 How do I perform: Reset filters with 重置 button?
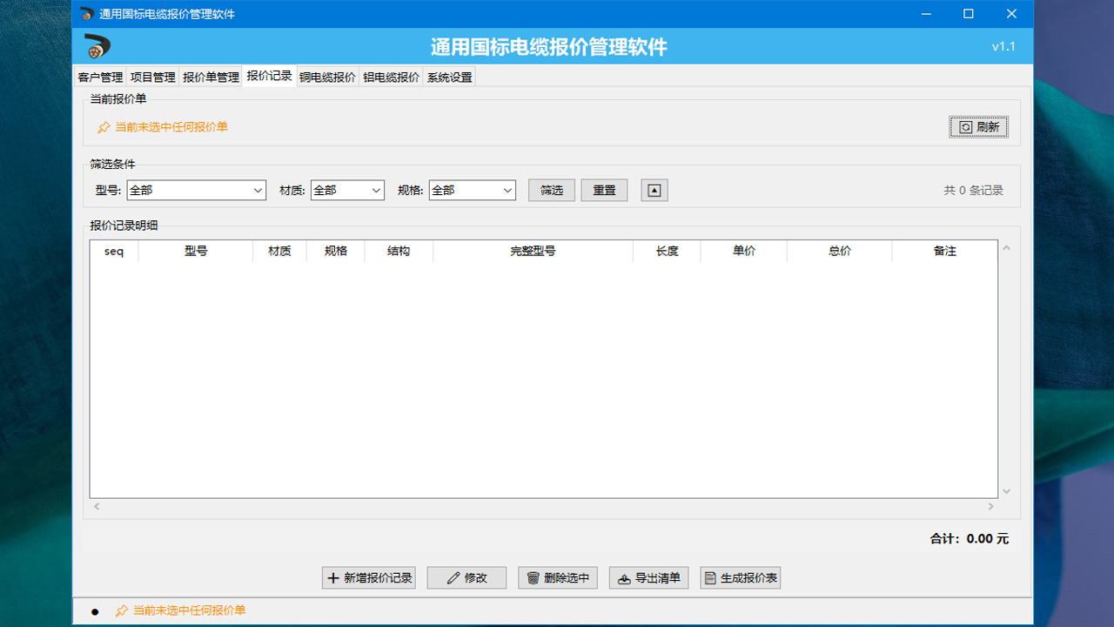point(605,190)
